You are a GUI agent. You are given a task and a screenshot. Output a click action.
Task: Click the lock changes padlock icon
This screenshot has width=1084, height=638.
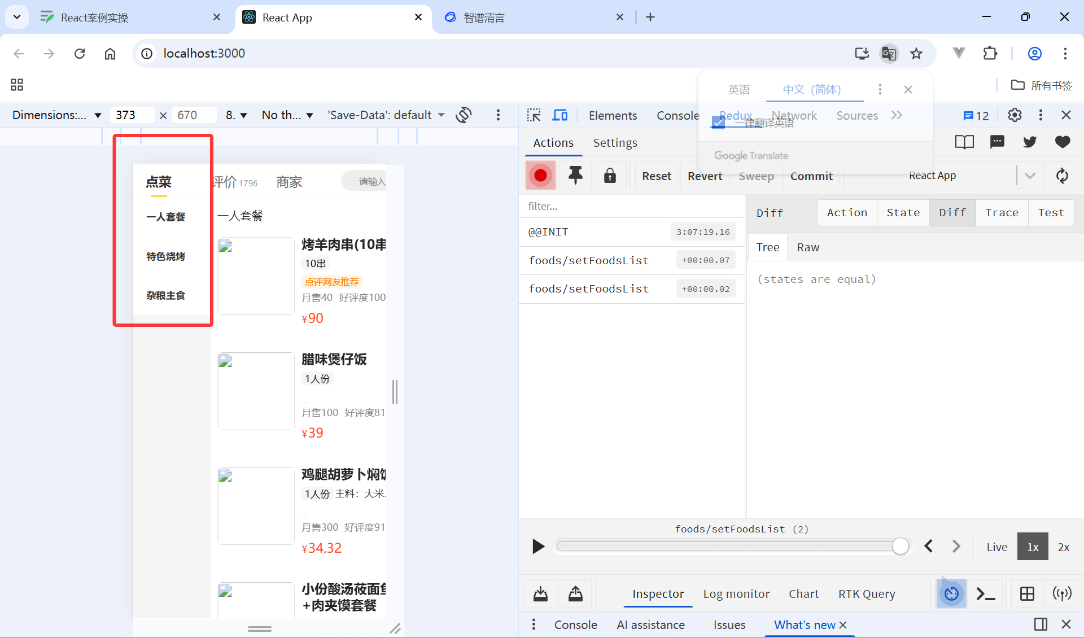pos(610,176)
